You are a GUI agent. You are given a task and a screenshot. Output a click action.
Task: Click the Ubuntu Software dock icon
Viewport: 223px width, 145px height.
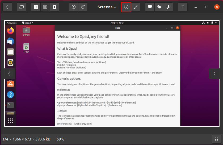[10, 84]
